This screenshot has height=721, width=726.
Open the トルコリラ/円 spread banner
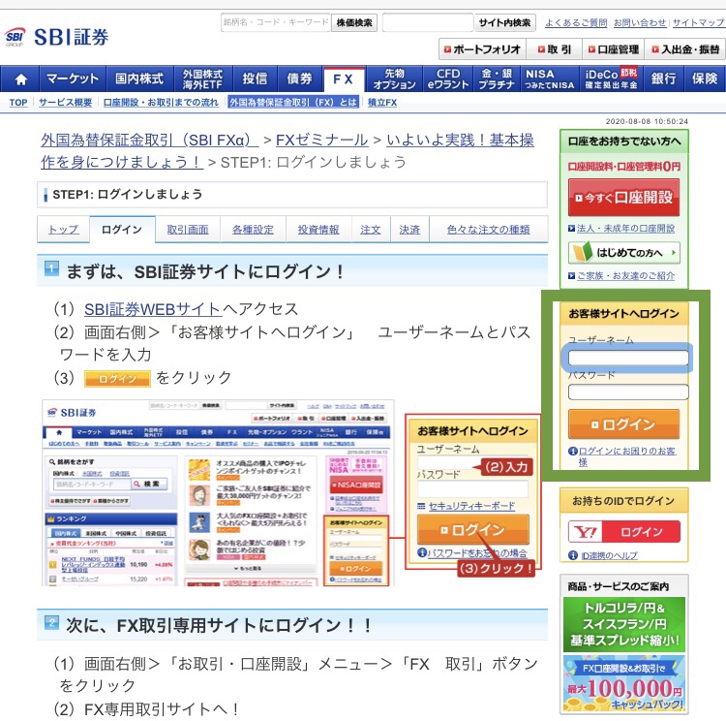coord(624,624)
